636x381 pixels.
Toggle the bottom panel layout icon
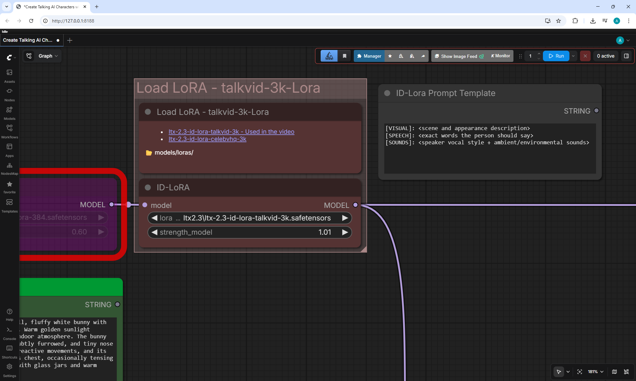click(x=626, y=56)
